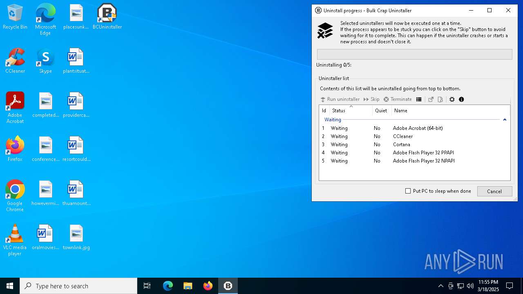Select the thuamount Word document on desktop
This screenshot has width=523, height=294.
pos(76,194)
